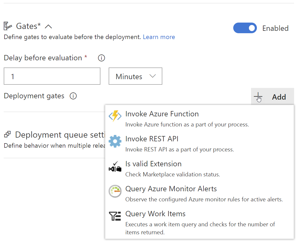
Task: Open the Learn more link
Action: click(x=159, y=37)
